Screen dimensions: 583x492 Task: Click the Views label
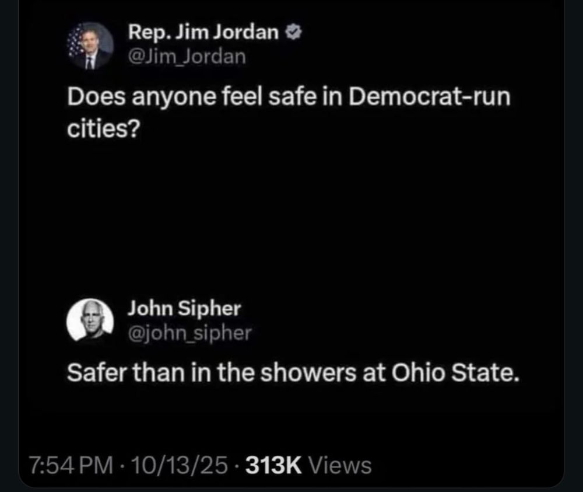click(340, 465)
